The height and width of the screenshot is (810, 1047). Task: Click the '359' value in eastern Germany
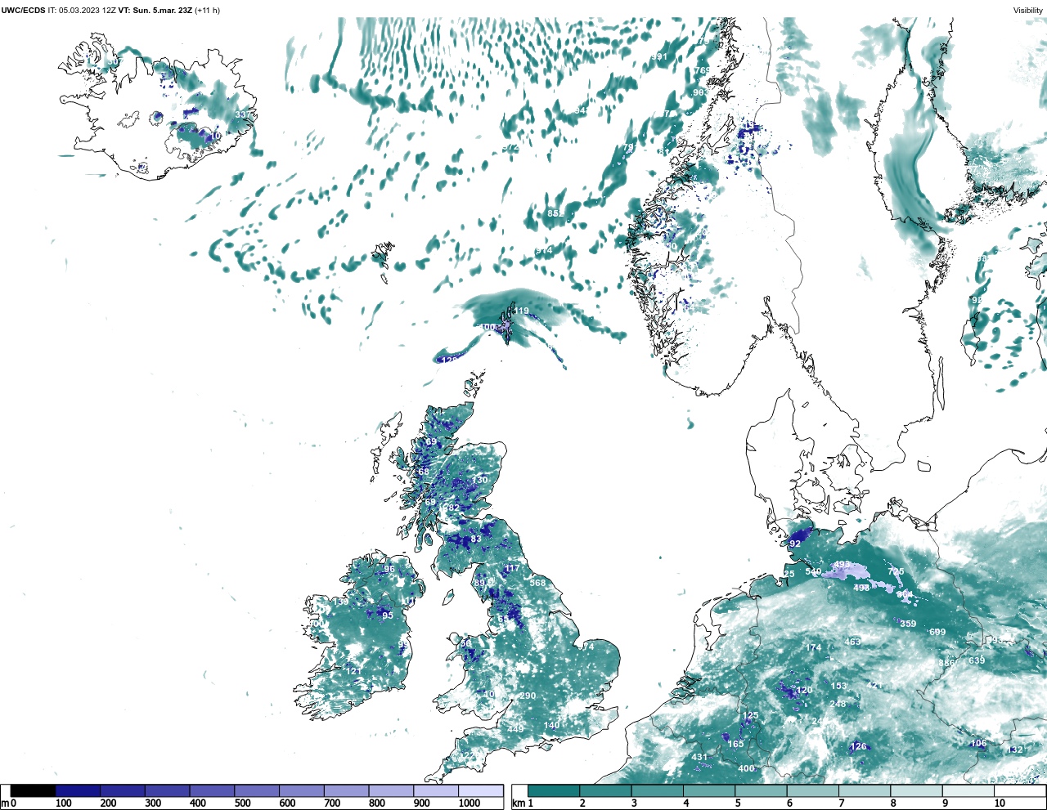(908, 624)
